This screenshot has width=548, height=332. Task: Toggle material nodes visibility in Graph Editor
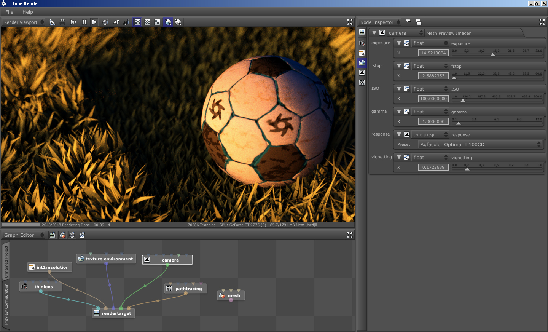point(72,235)
